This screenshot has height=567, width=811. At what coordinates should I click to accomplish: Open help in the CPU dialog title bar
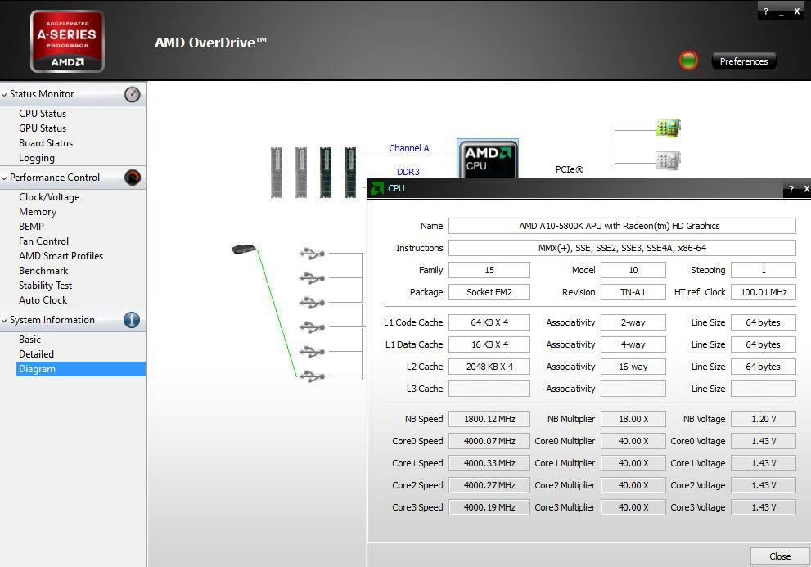(x=791, y=189)
